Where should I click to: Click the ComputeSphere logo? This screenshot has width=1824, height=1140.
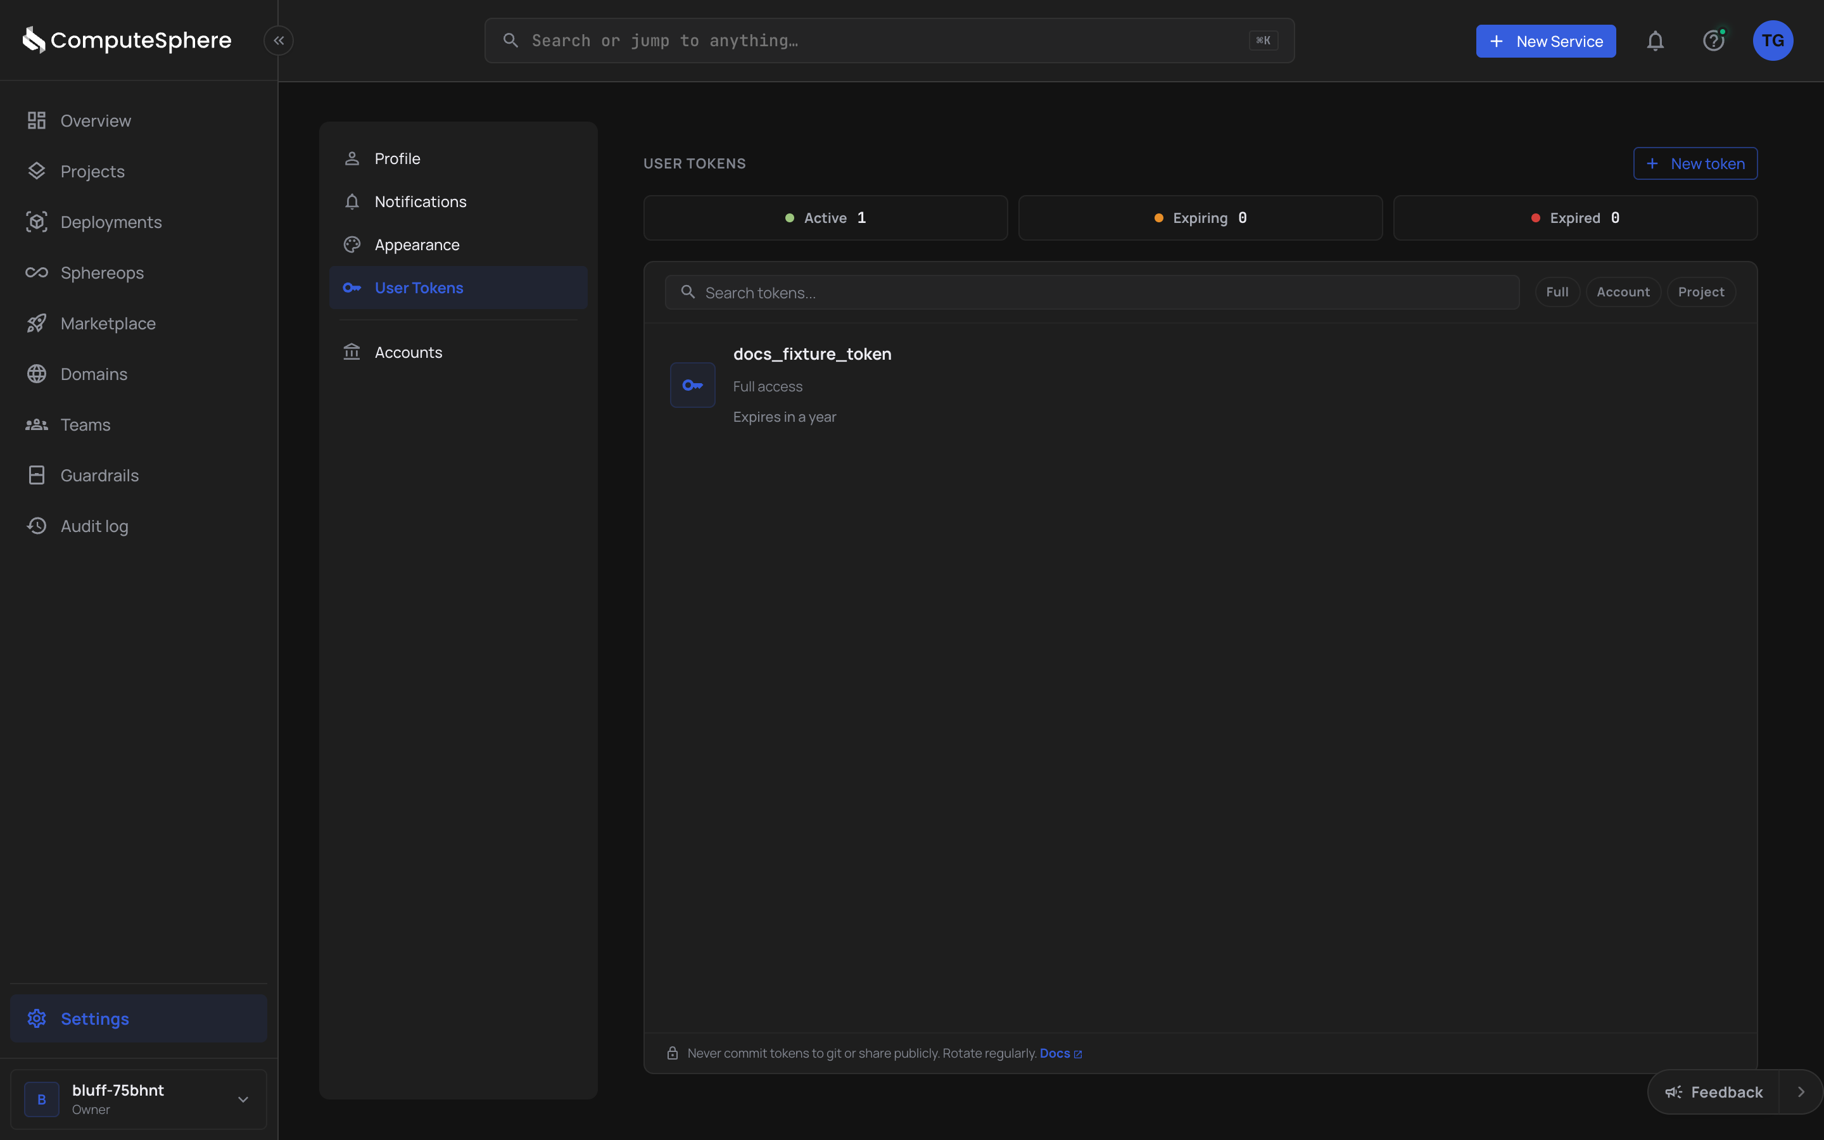point(127,40)
